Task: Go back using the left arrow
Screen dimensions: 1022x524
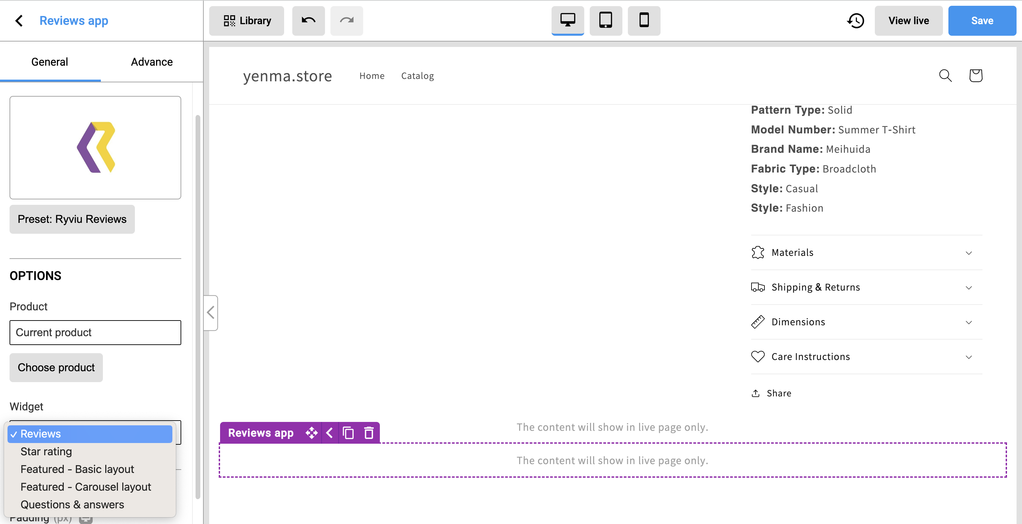Action: pos(19,21)
